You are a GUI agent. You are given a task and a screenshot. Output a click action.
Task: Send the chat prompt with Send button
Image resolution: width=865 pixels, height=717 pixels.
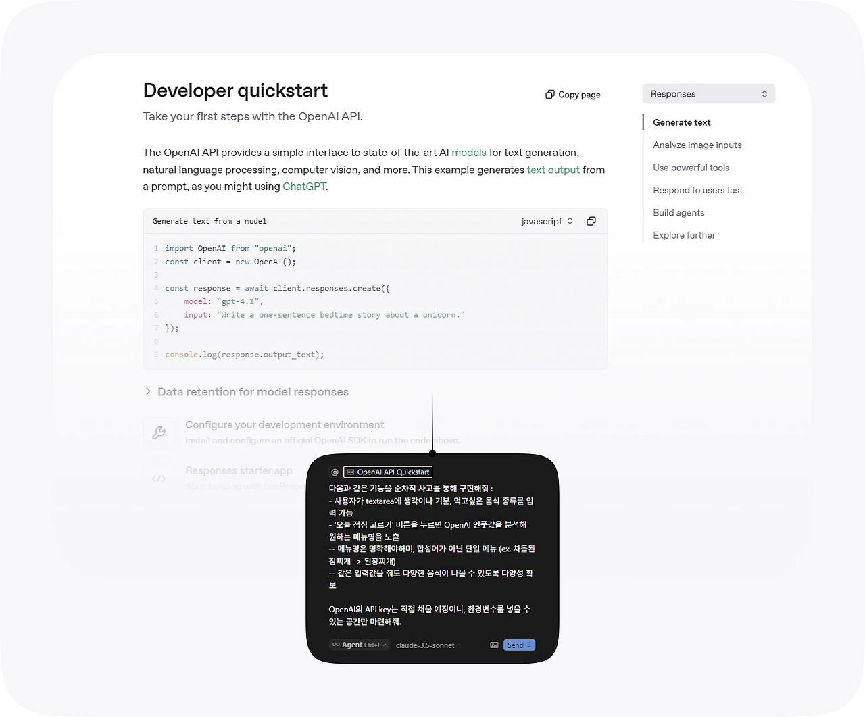coord(519,645)
